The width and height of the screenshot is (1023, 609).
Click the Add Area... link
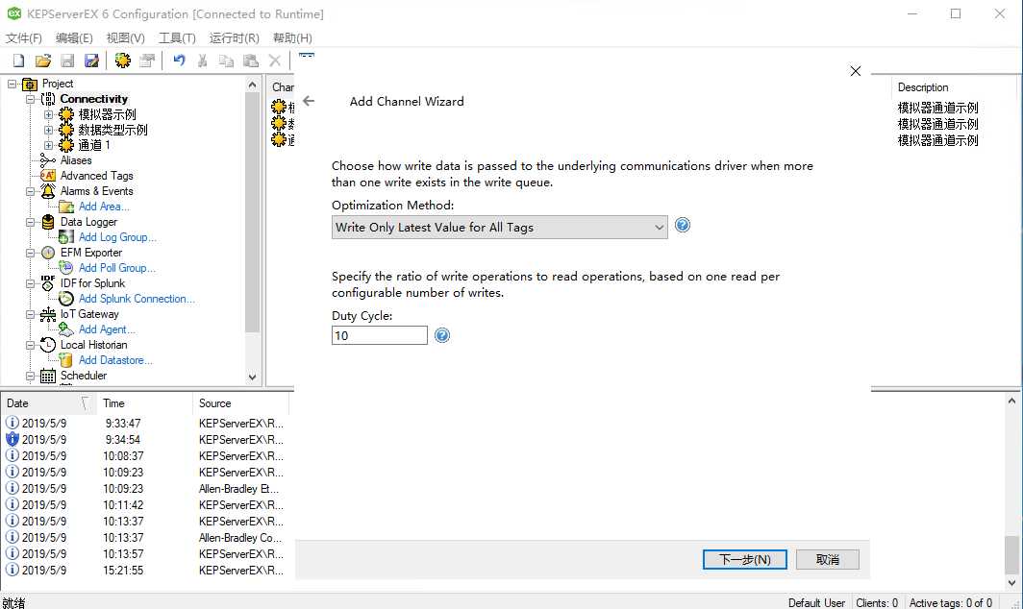(104, 207)
